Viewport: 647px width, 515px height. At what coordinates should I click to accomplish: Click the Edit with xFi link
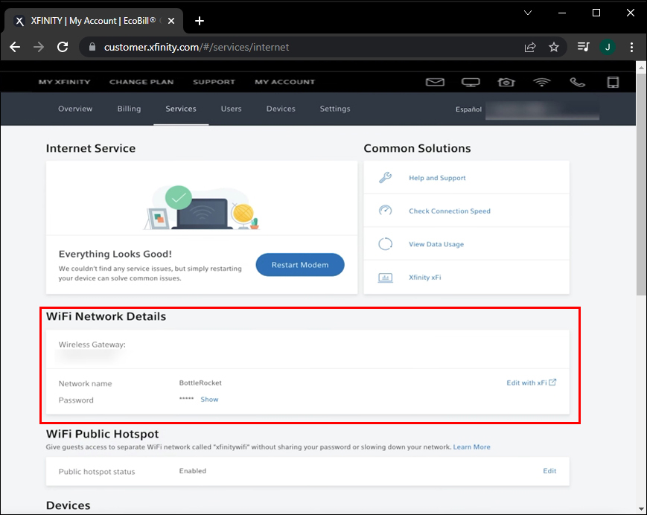(x=531, y=383)
